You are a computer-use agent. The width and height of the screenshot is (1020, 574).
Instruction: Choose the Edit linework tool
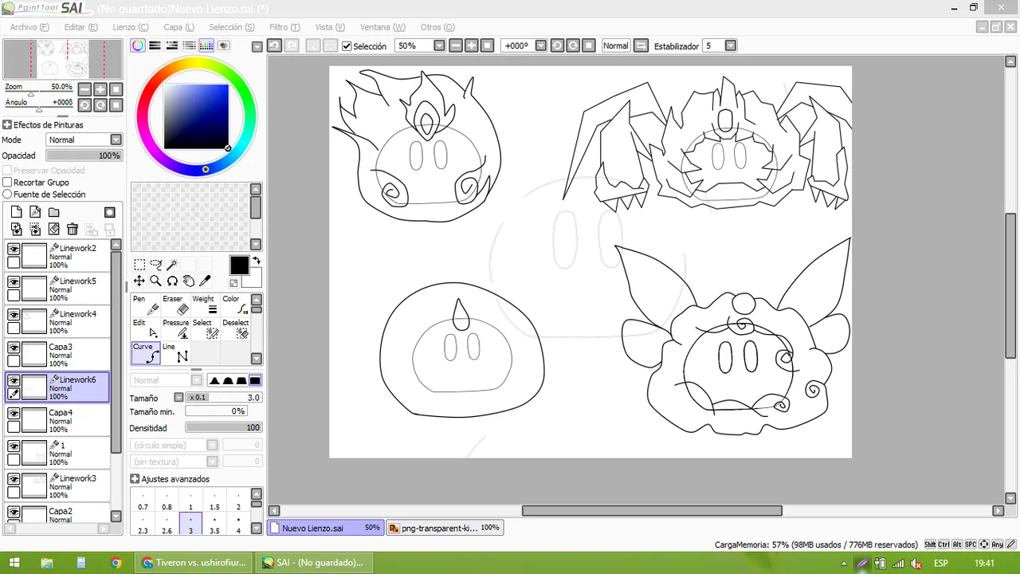coord(146,328)
